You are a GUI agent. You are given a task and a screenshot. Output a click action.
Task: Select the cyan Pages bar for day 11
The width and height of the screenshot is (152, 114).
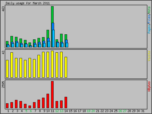[53, 39]
